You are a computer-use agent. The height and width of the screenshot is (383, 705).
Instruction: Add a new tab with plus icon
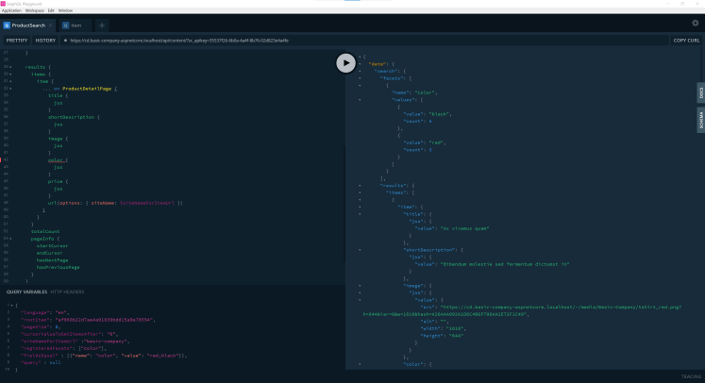102,25
